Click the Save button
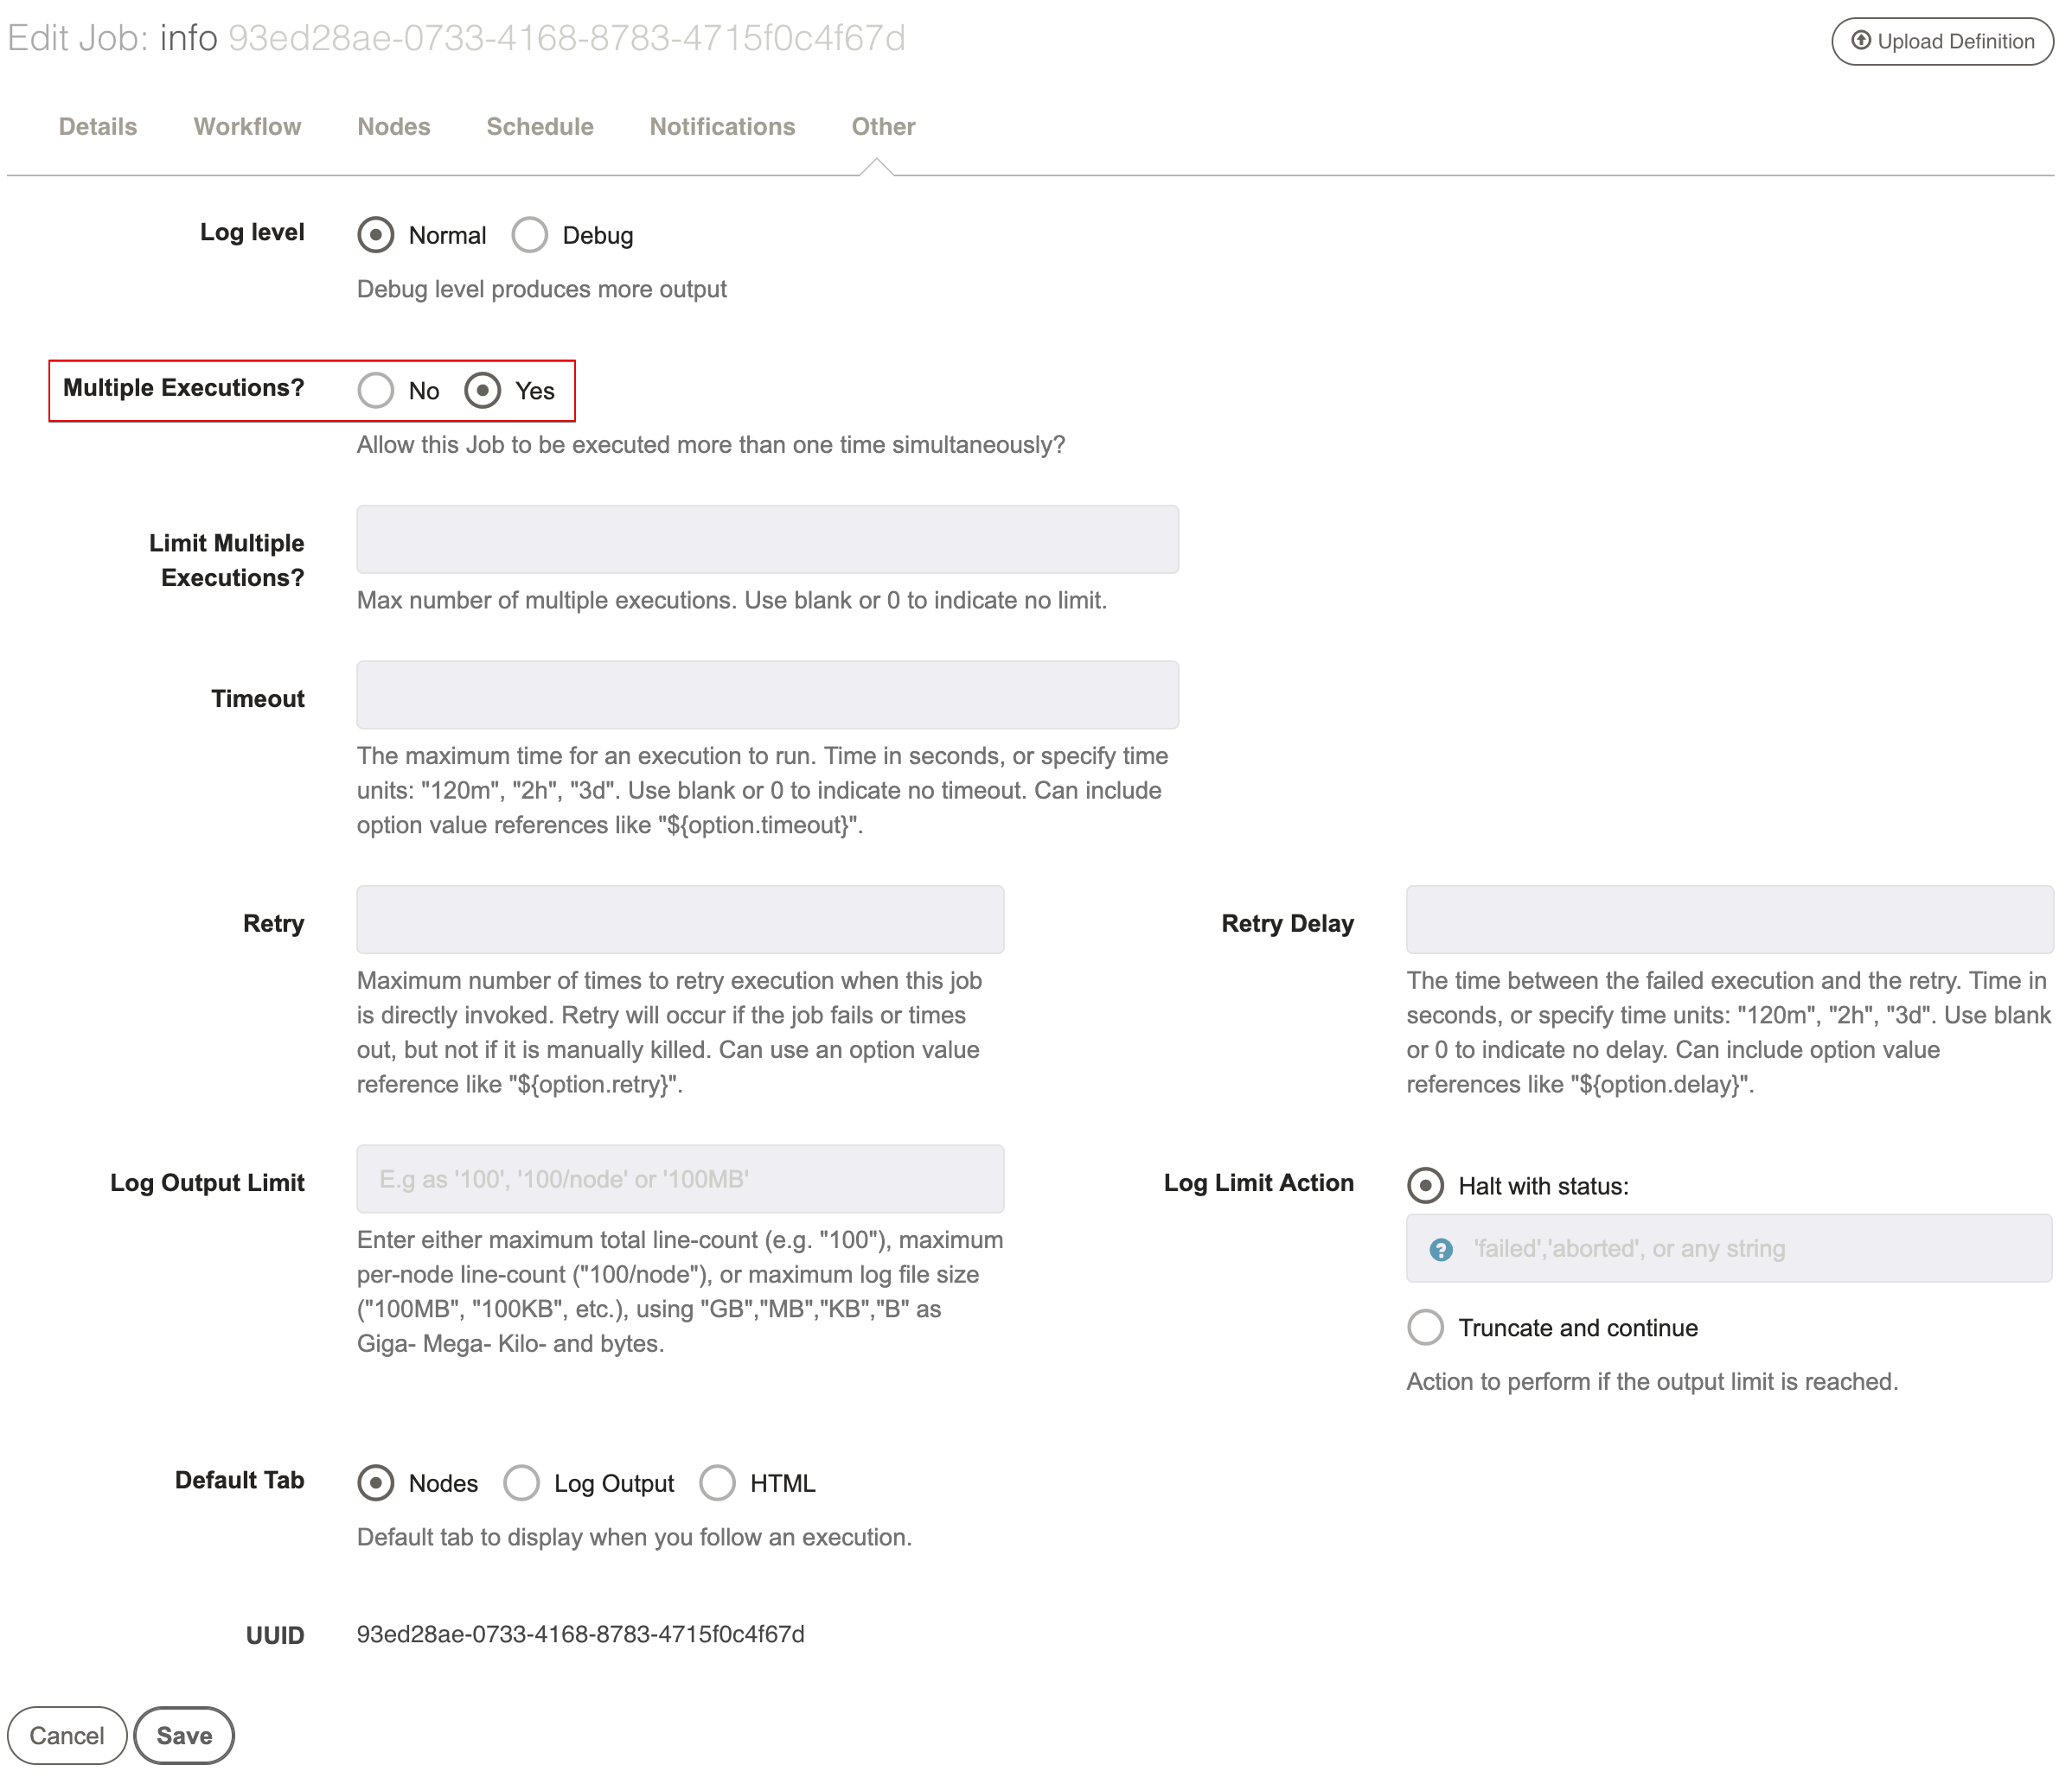The height and width of the screenshot is (1784, 2072). (x=184, y=1736)
